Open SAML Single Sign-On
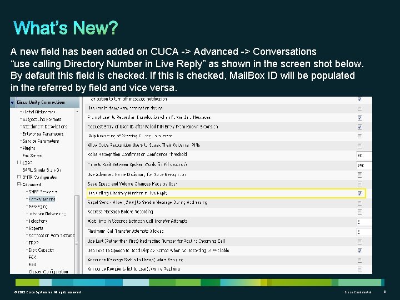The height and width of the screenshot is (300, 400). click(x=42, y=170)
